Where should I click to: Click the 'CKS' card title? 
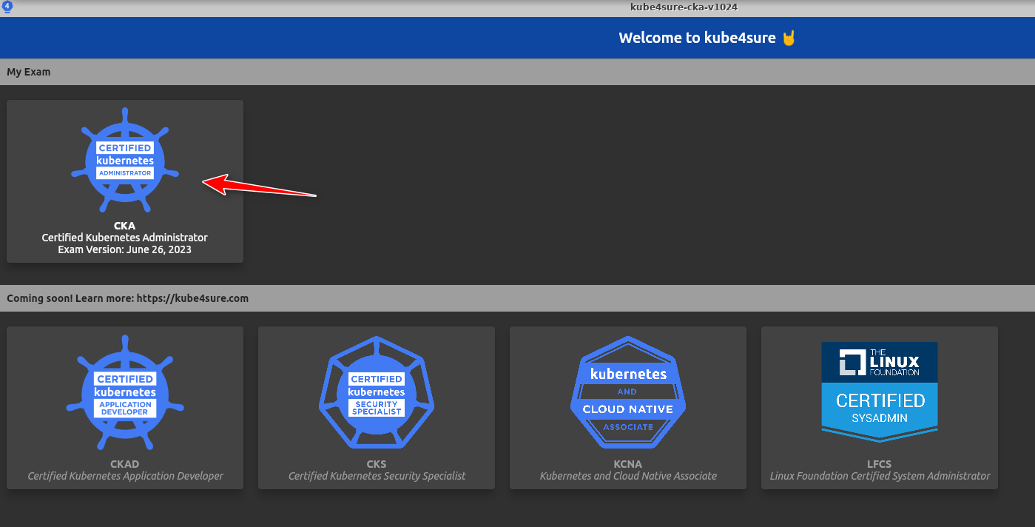click(377, 464)
